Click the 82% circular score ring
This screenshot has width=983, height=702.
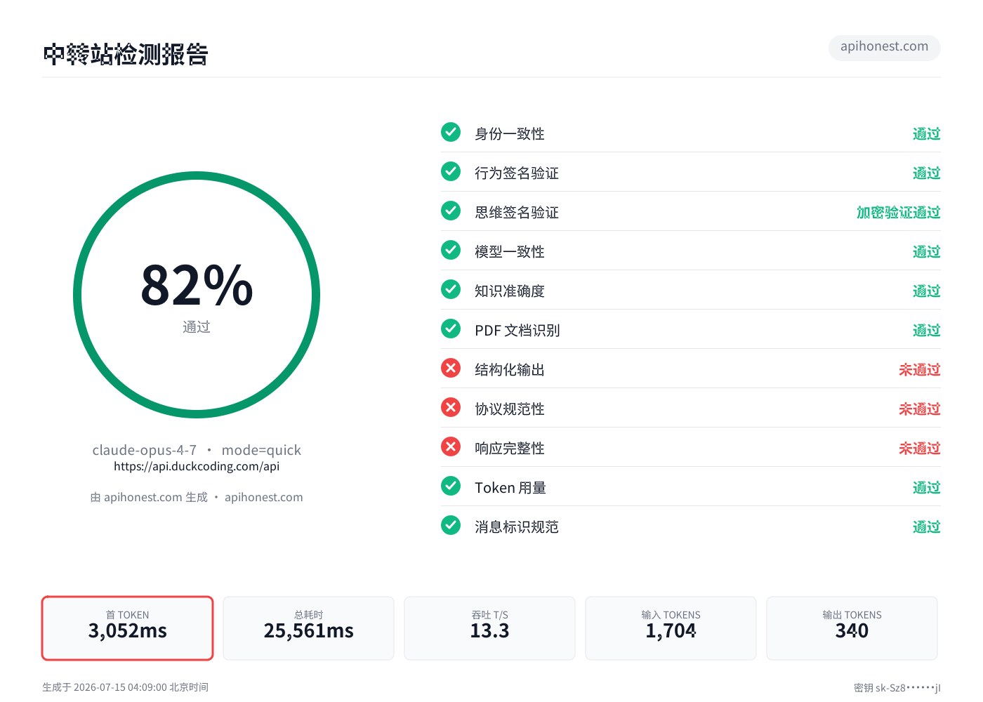pyautogui.click(x=197, y=295)
